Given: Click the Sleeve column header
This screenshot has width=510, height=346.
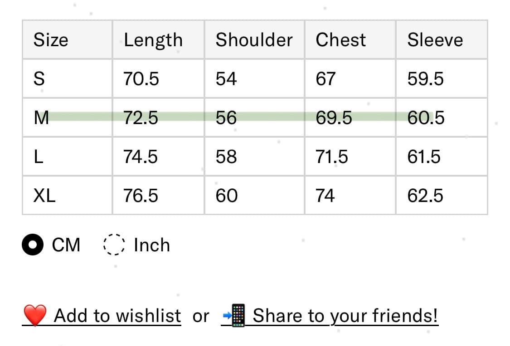Looking at the screenshot, I should coord(435,40).
